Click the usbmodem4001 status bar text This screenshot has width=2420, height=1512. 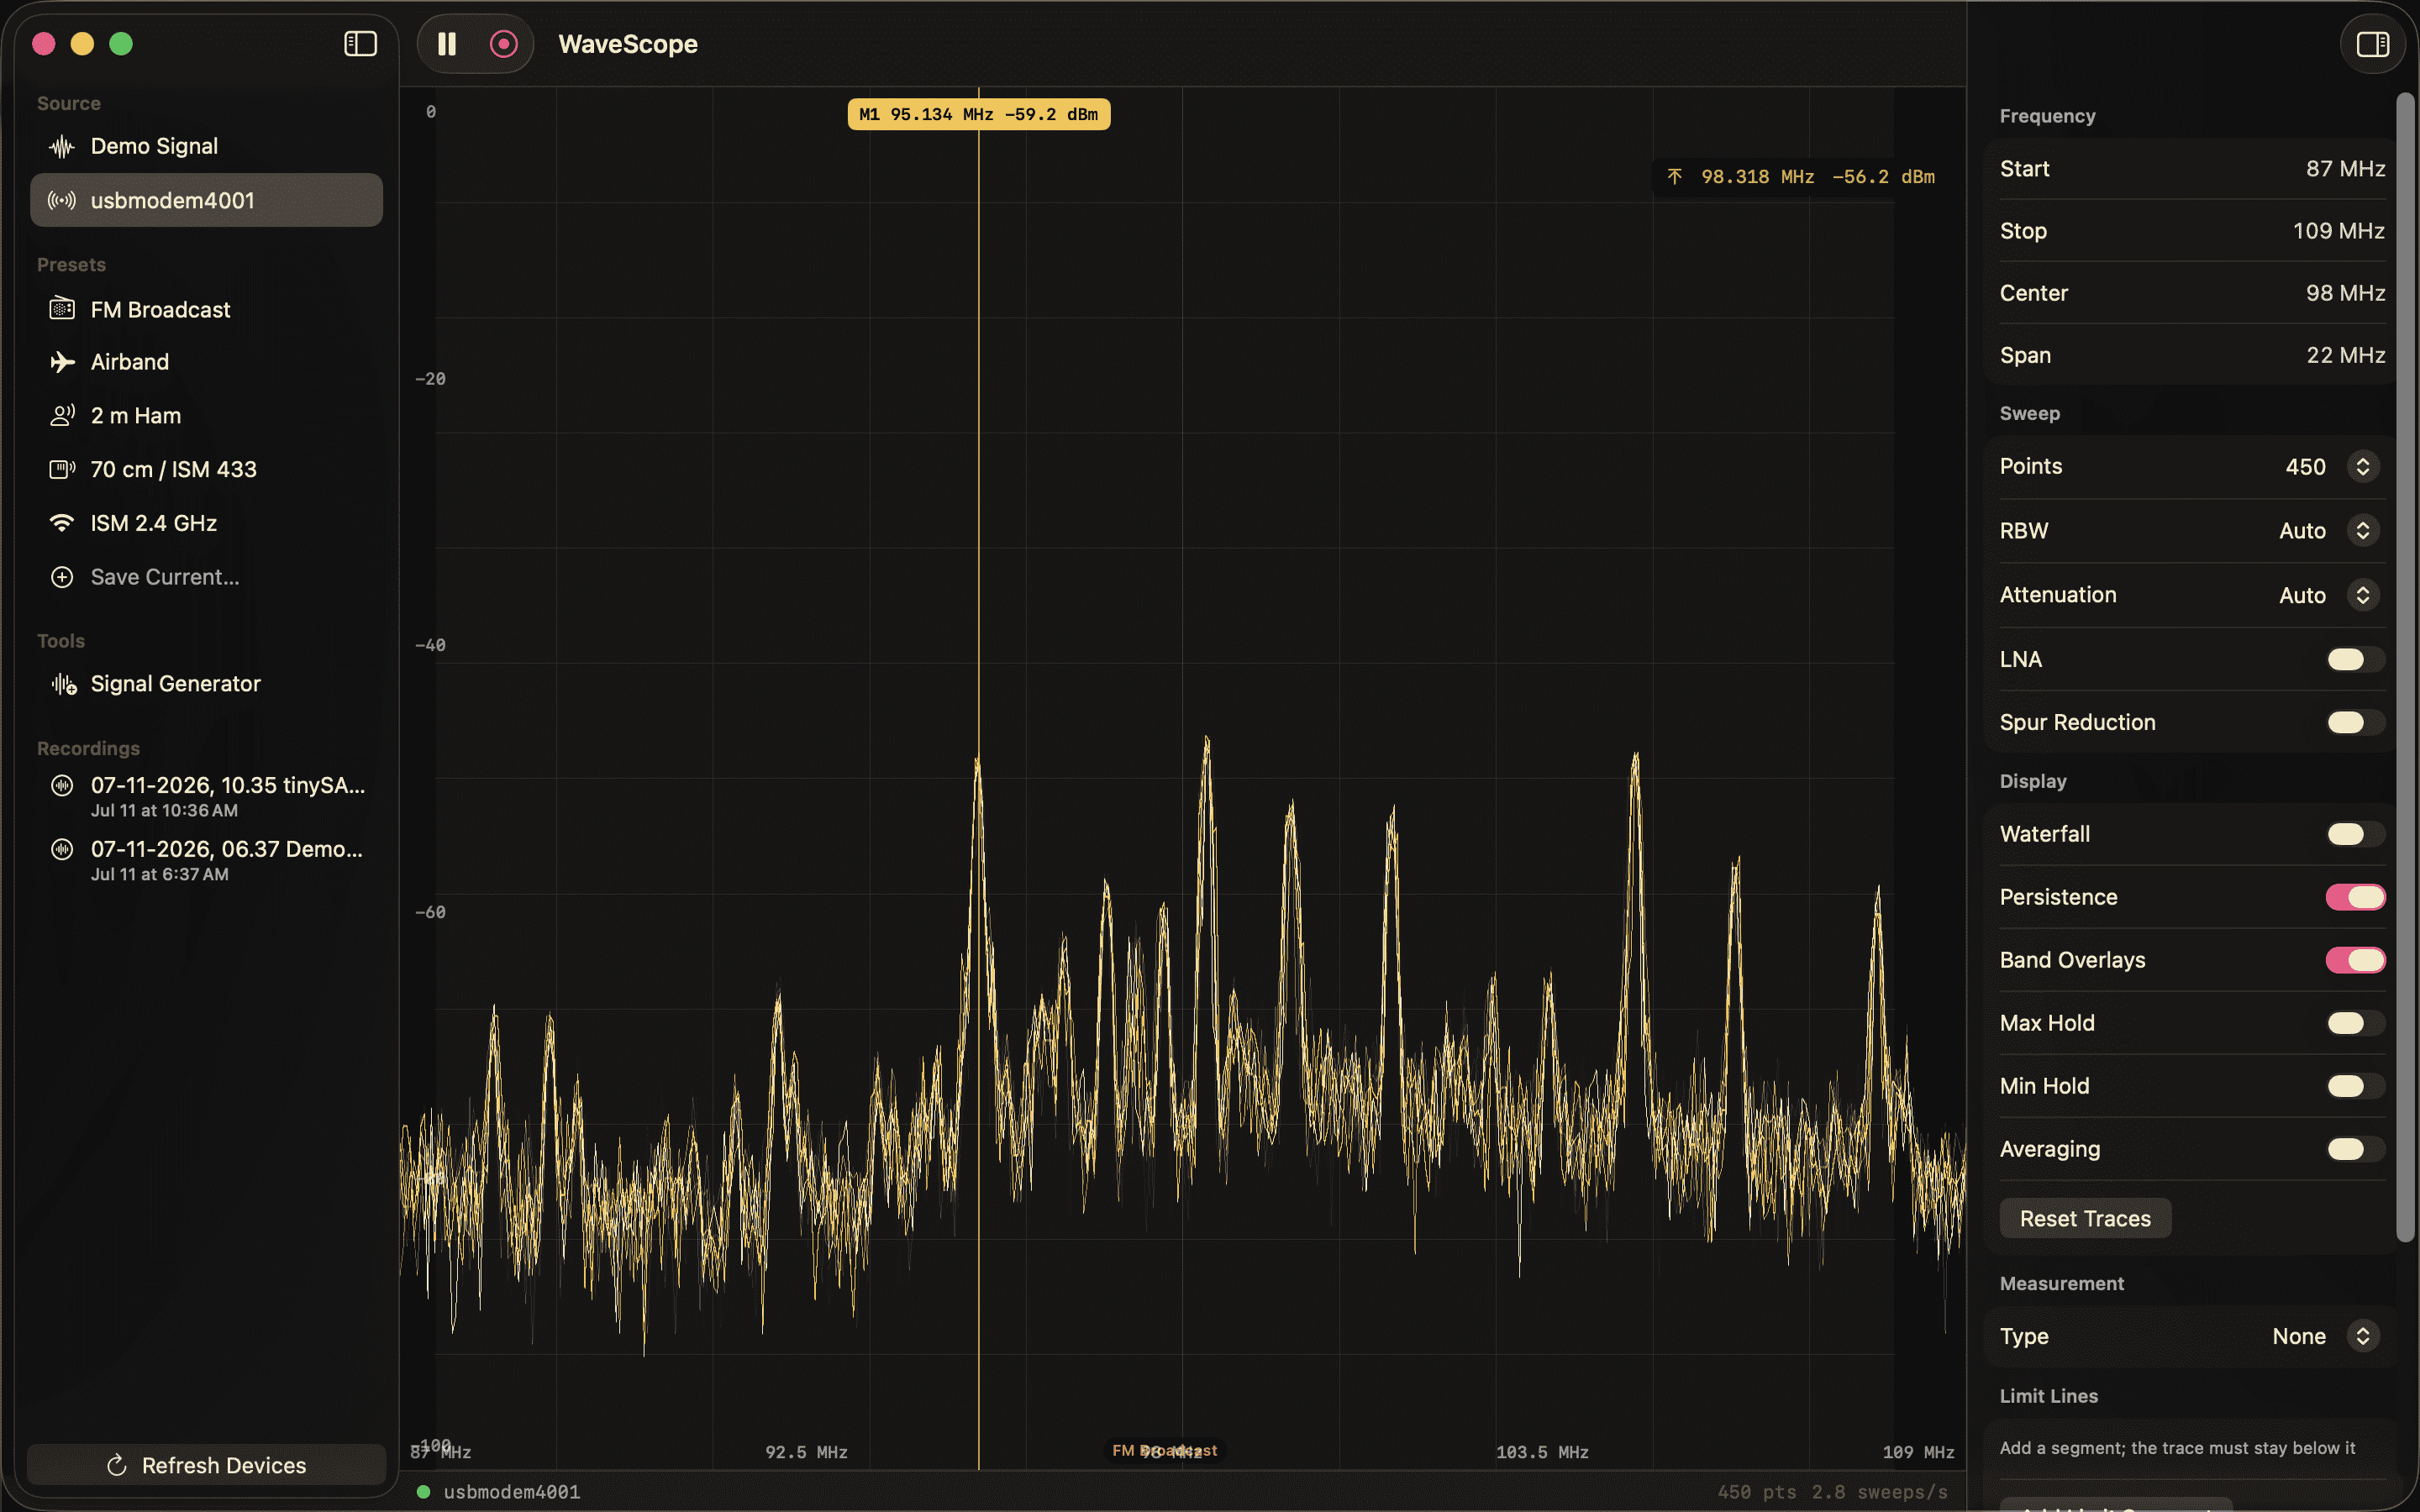[512, 1491]
